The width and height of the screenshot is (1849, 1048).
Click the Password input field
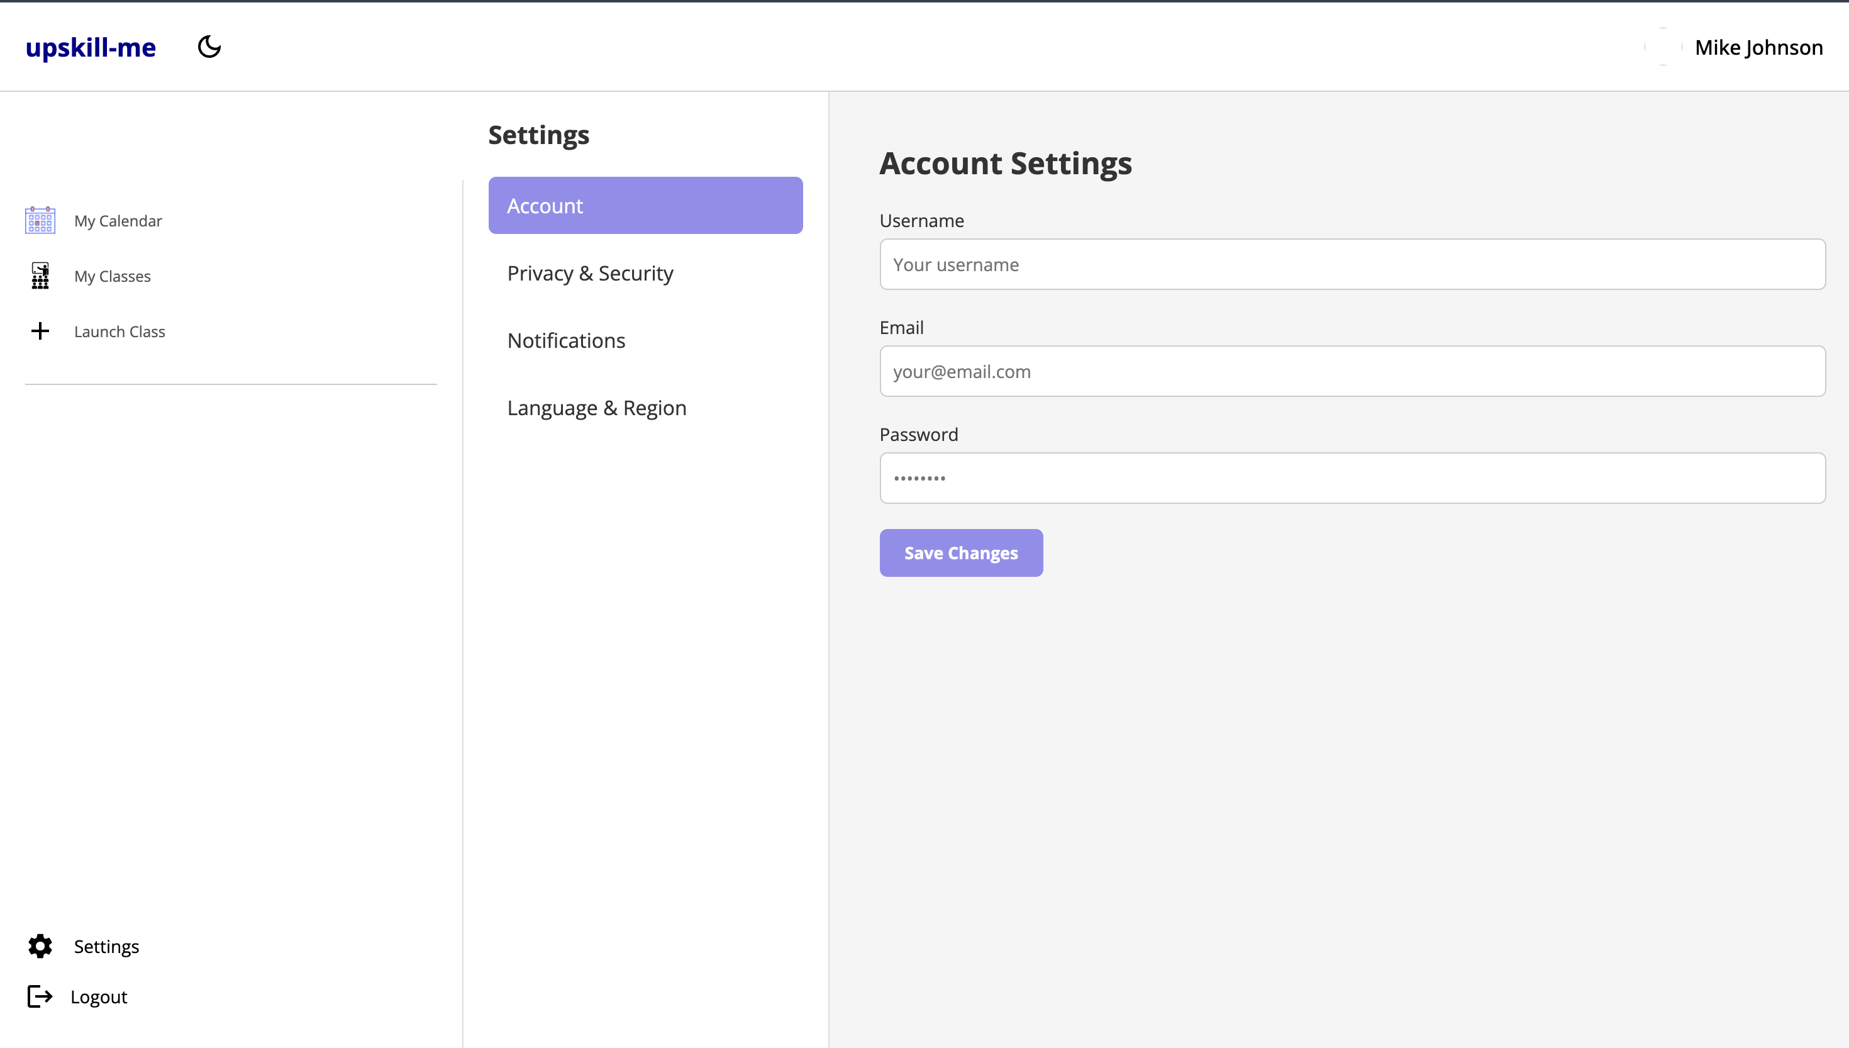(1352, 478)
